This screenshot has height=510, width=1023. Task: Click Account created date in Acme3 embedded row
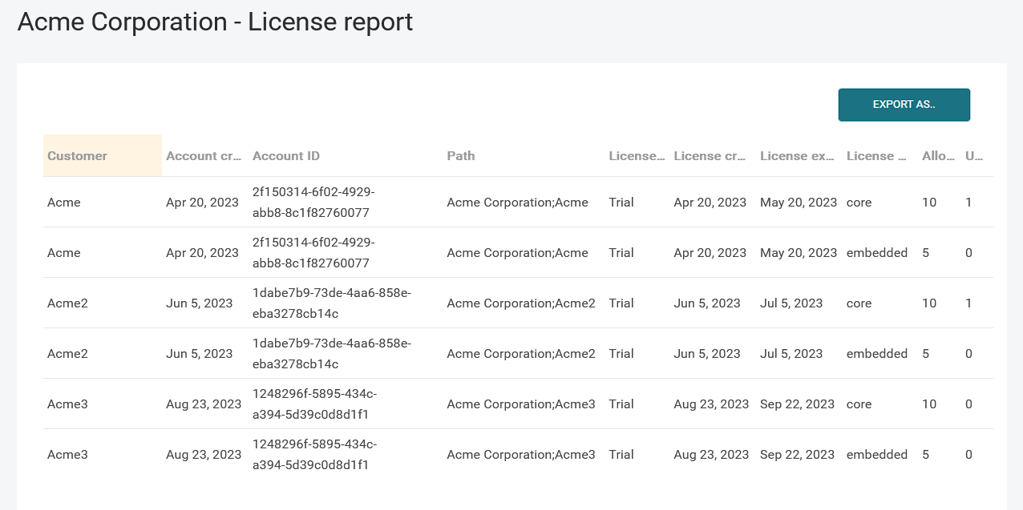(x=204, y=455)
